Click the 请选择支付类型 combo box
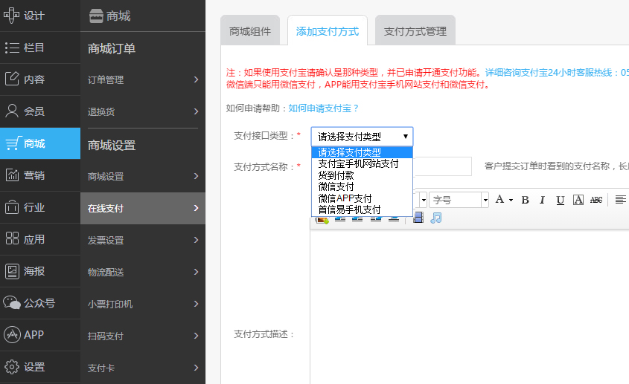629x384 pixels. click(362, 137)
